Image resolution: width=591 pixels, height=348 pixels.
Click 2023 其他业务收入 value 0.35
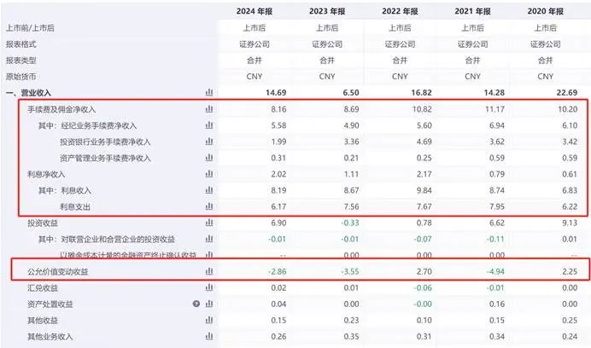351,336
